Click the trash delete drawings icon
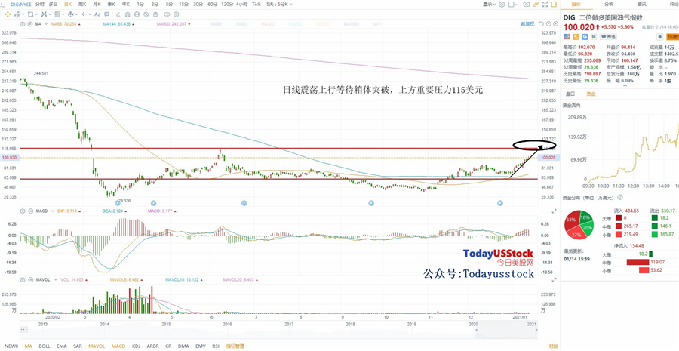Viewport: 679px width, 351px height. point(155,14)
